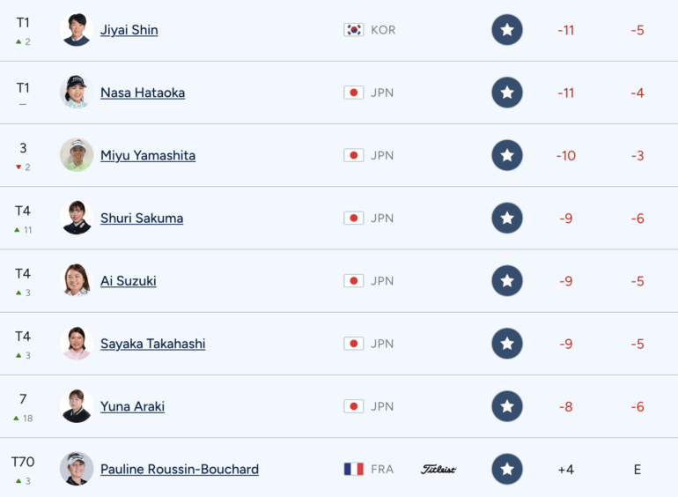Click Ai Suzuki's profile photo
The image size is (678, 497).
[x=77, y=281]
